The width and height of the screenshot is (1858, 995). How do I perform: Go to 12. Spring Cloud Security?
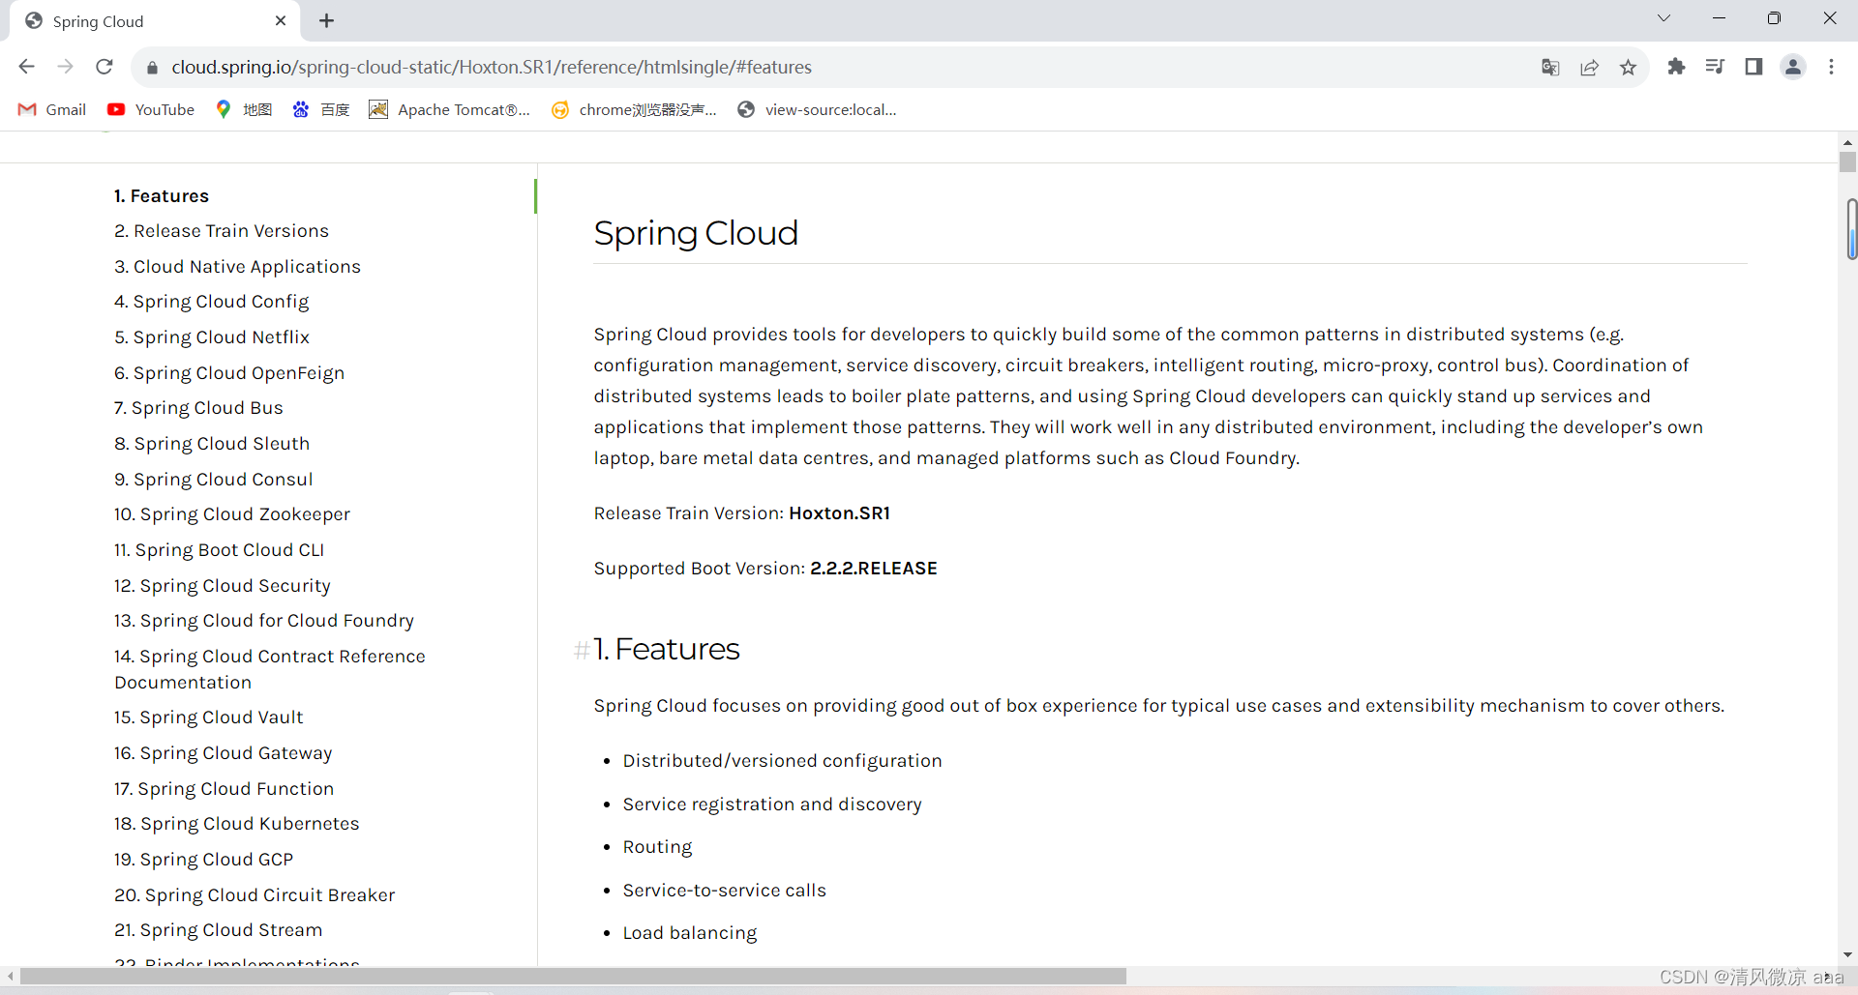(x=222, y=586)
